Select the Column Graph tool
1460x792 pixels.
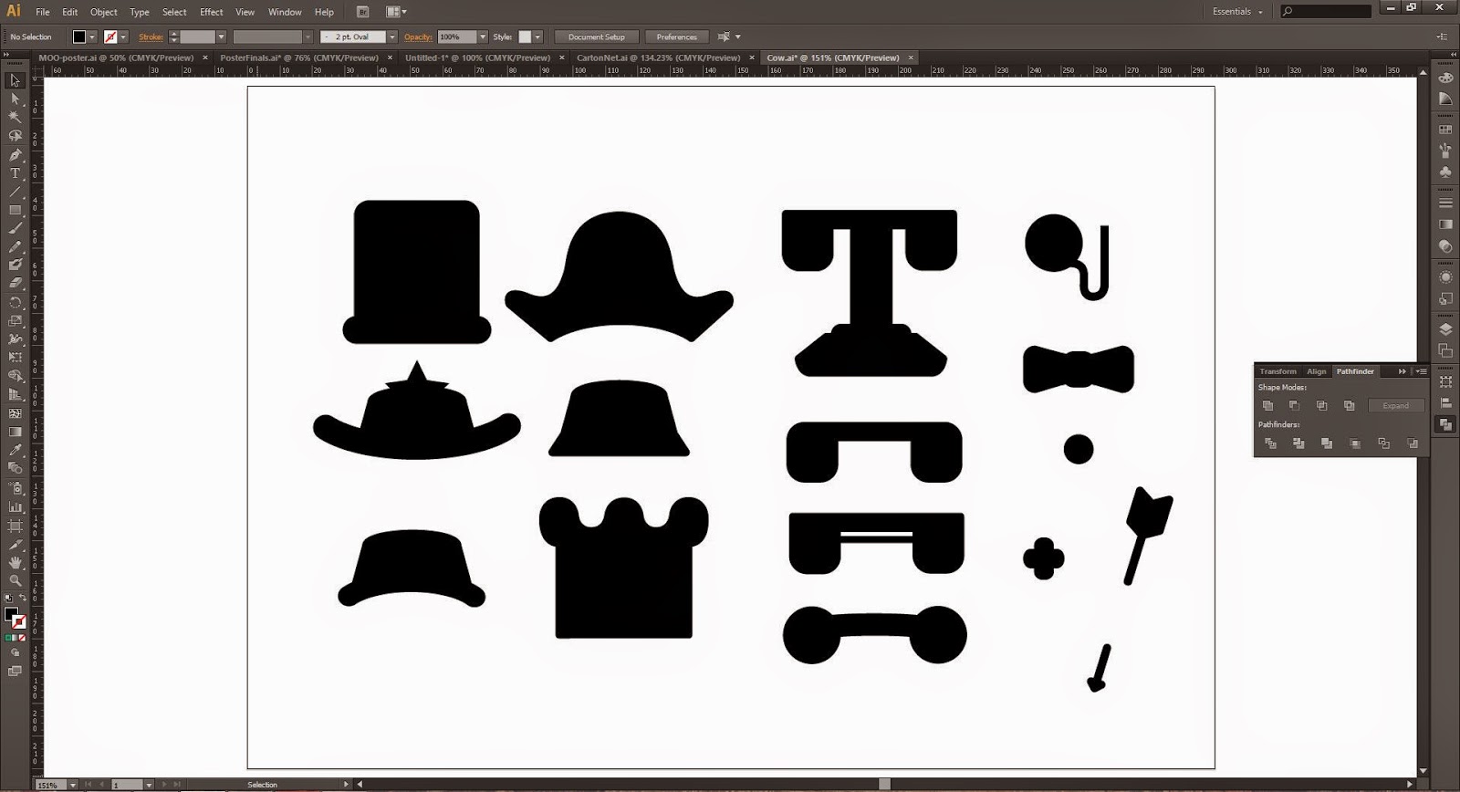(15, 506)
